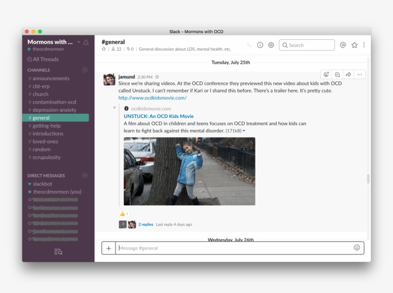Show channel details info icon
This screenshot has width=393, height=293.
coord(260,45)
